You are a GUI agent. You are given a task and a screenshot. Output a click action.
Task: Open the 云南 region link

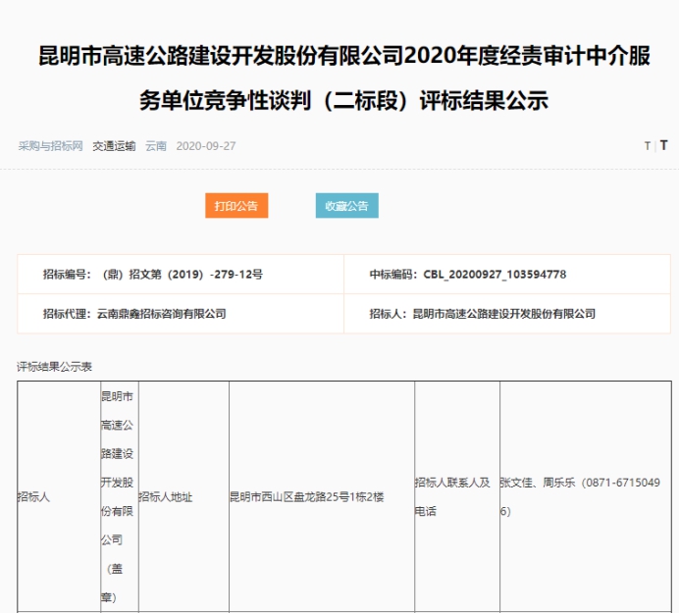[x=156, y=146]
